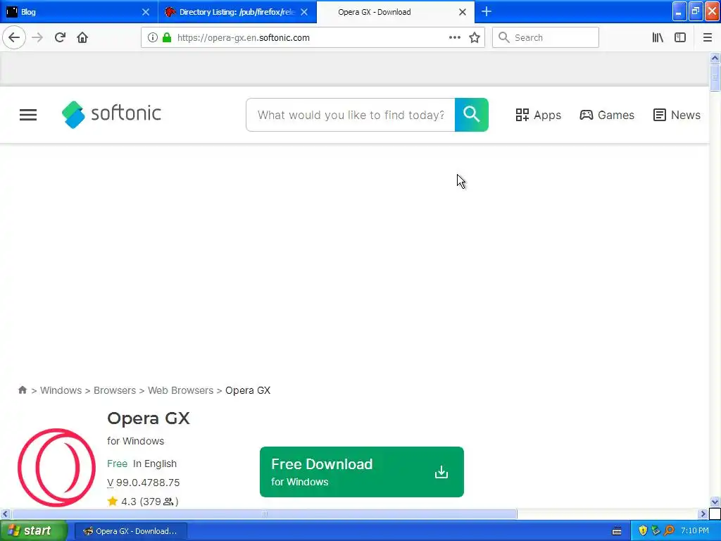Screen dimensions: 721x541
Task: Click the keyboard icon in taskbar
Action: pos(617,531)
